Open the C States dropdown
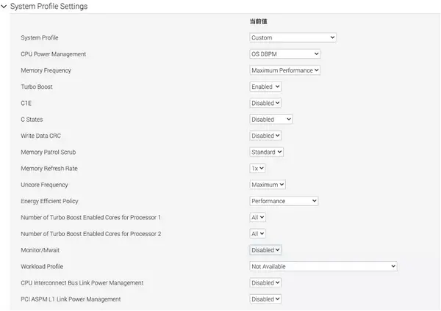Image resolution: width=441 pixels, height=311 pixels. [x=270, y=120]
